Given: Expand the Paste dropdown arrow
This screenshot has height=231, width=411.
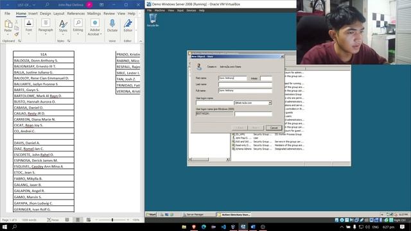Looking at the screenshot, I should [8, 34].
